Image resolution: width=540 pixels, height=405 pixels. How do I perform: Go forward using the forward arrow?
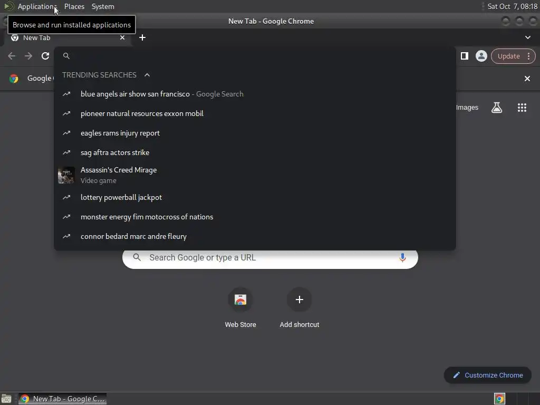[28, 56]
